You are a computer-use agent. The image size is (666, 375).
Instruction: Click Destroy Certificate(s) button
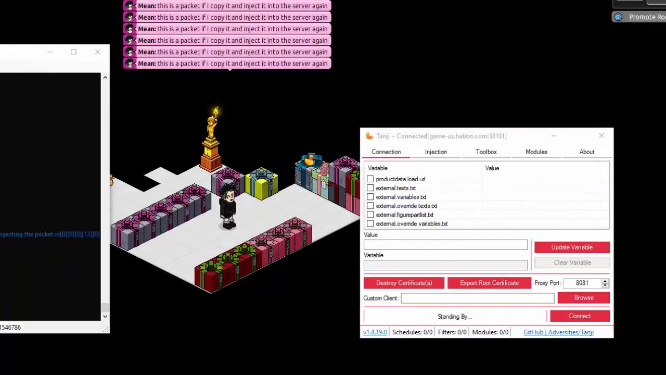404,283
